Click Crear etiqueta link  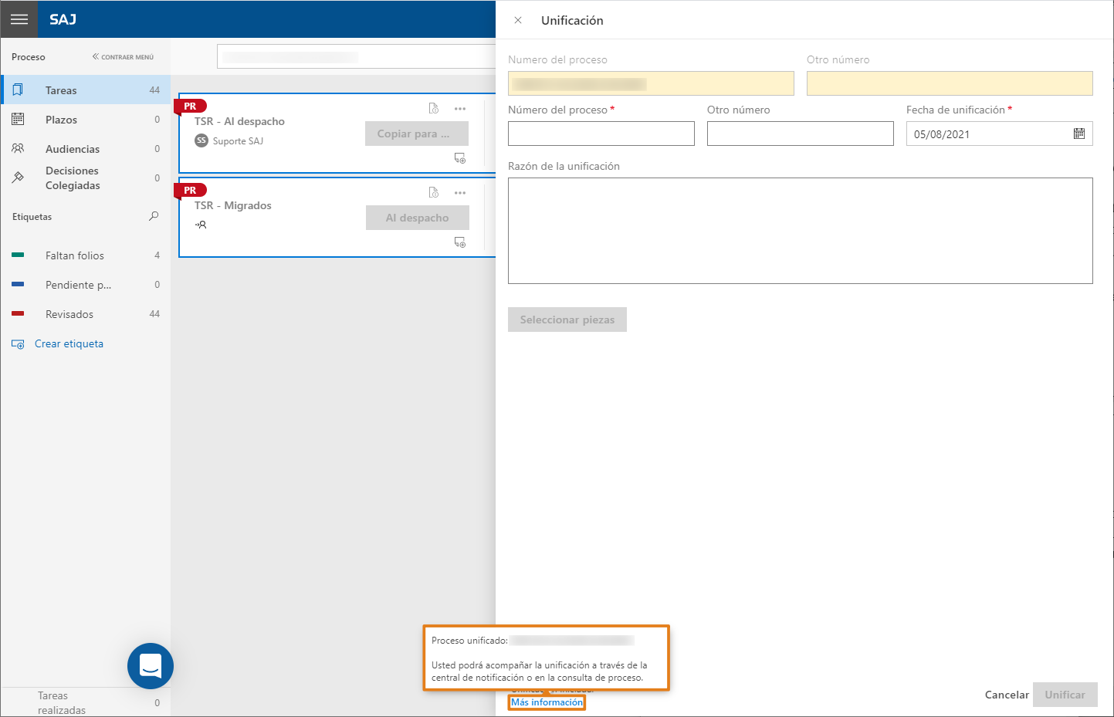pos(69,344)
